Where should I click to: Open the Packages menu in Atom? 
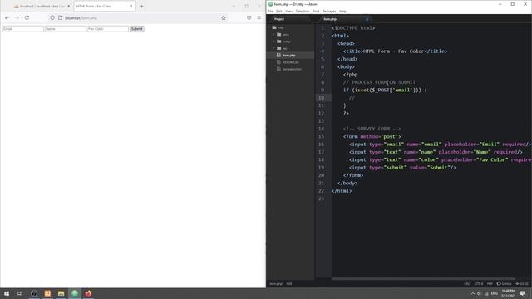(x=329, y=11)
